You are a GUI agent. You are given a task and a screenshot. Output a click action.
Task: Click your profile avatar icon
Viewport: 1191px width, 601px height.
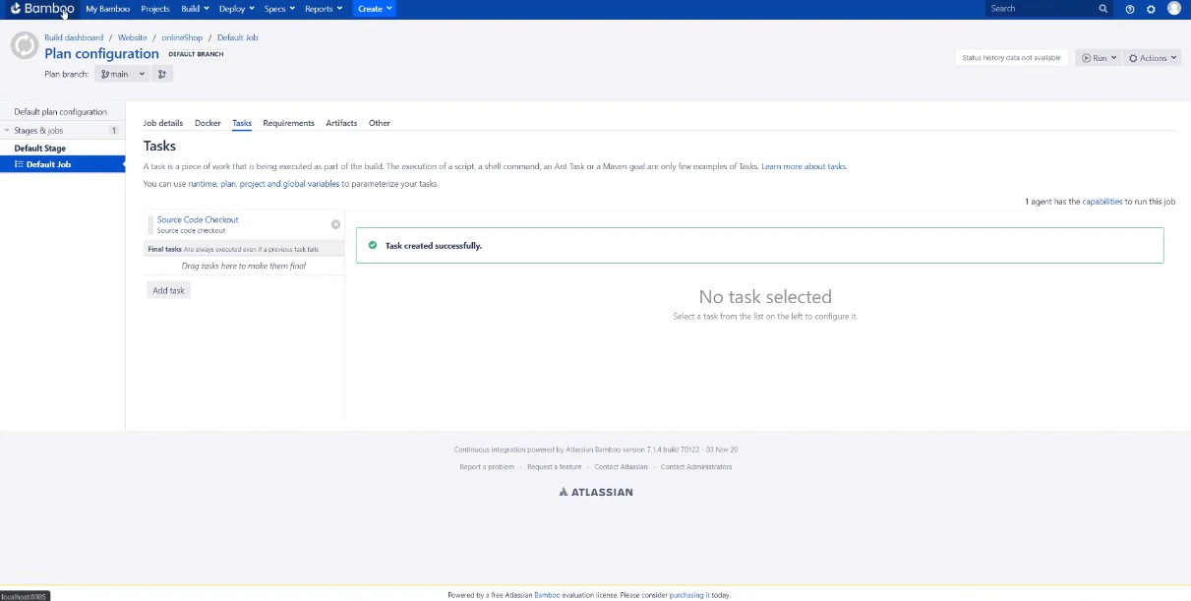(x=1173, y=9)
